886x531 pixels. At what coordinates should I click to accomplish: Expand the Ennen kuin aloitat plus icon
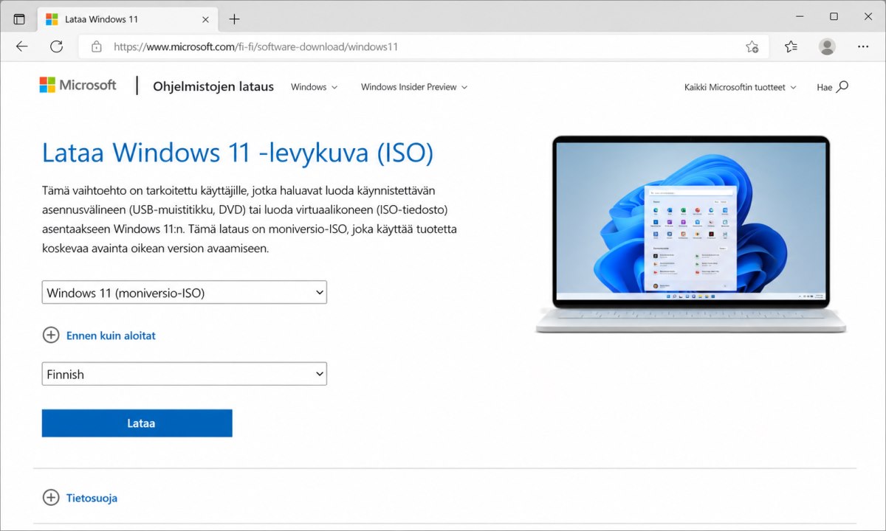tap(50, 335)
